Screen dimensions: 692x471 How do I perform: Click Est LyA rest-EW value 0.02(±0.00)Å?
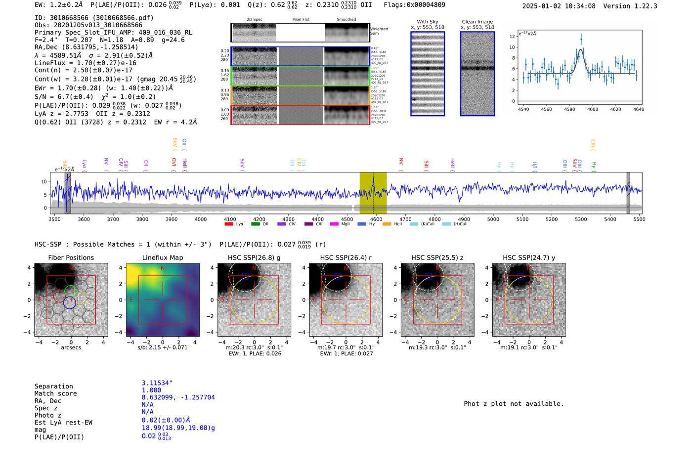(166, 420)
